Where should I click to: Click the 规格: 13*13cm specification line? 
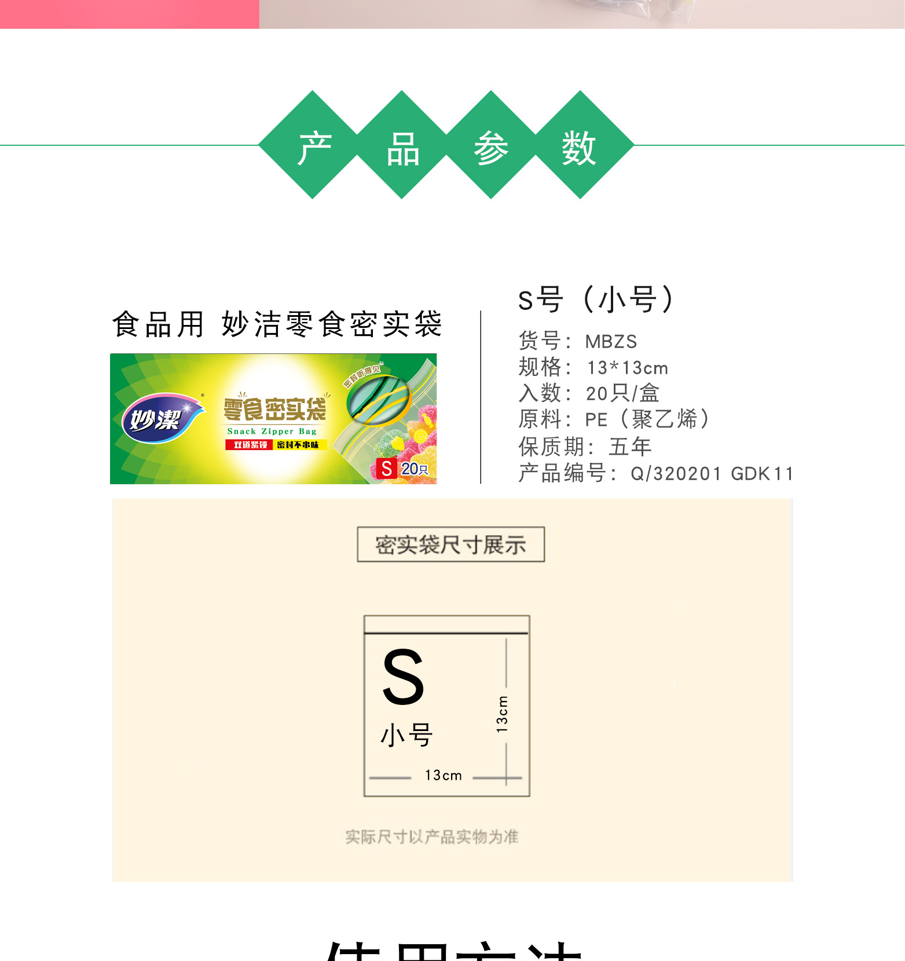click(x=593, y=367)
